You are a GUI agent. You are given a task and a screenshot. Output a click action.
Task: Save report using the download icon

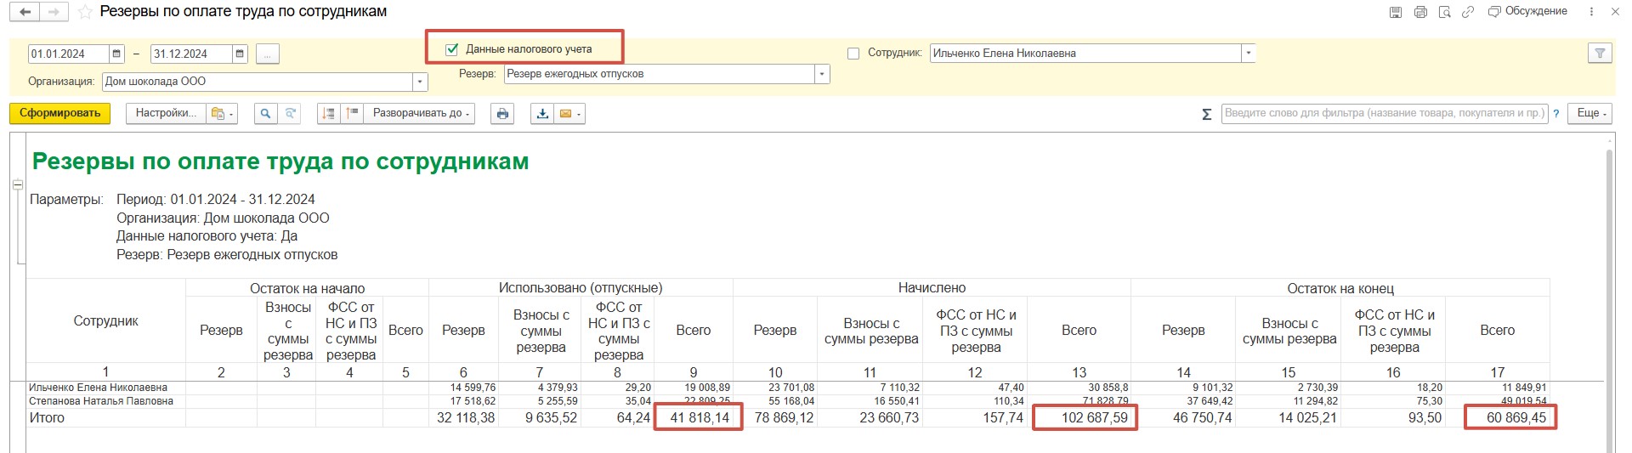tap(542, 114)
